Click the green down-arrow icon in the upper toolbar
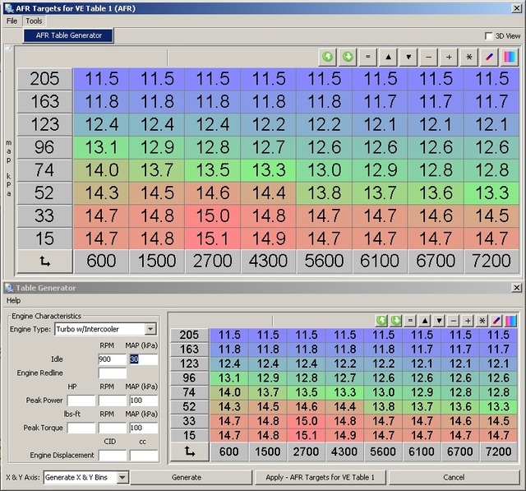 point(347,57)
